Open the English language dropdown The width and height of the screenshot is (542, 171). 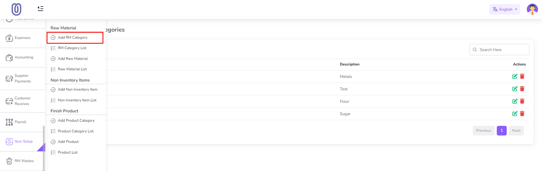pos(504,9)
